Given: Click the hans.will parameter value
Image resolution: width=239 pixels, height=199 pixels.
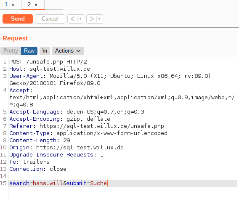Looking at the screenshot, I should coord(48,183).
